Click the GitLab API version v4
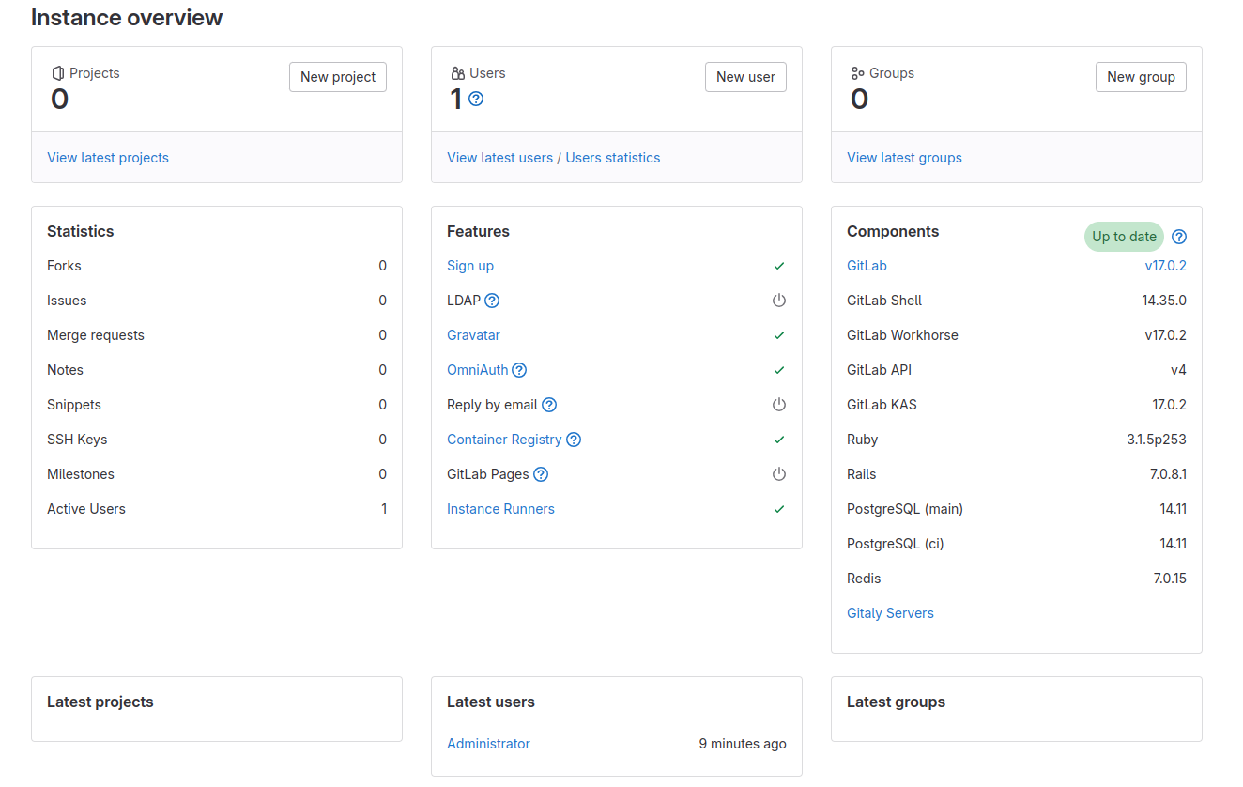Viewport: 1243px width, 787px height. coord(1178,370)
